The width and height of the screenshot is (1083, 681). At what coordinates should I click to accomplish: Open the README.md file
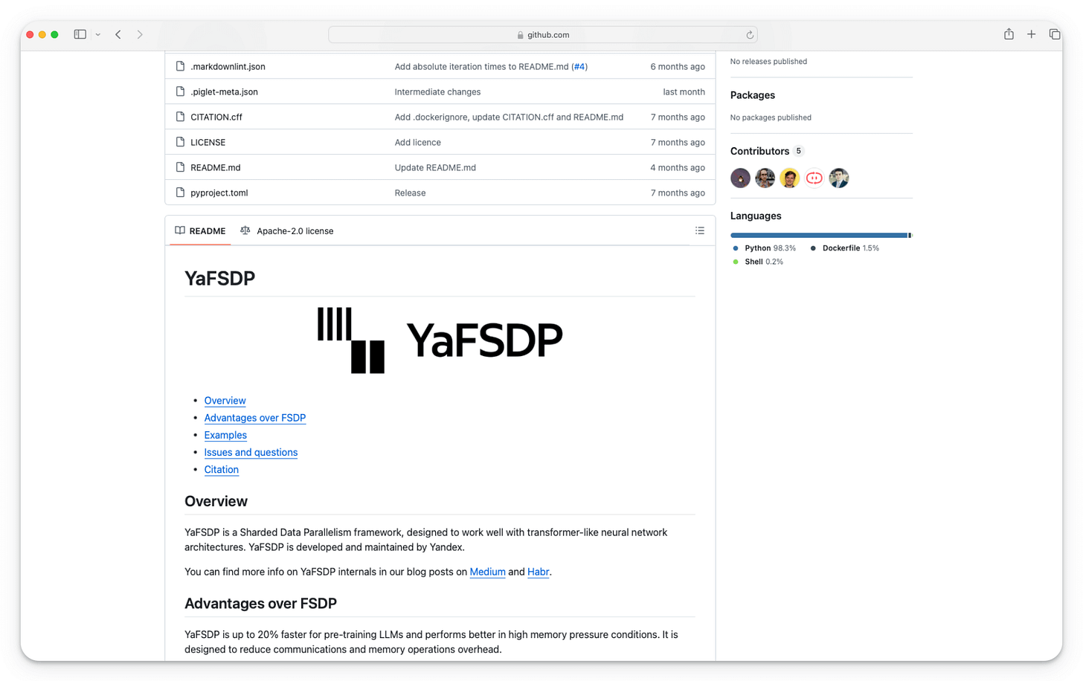pos(216,168)
